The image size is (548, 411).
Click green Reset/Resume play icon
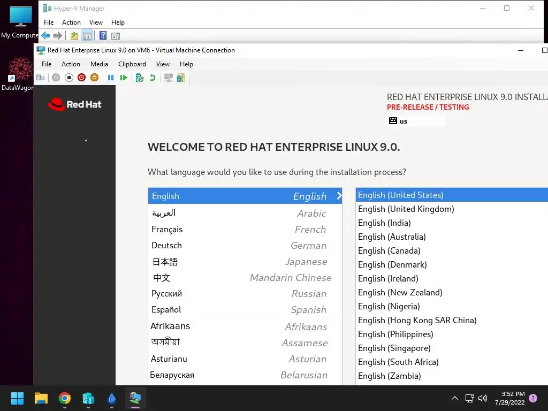[x=124, y=78]
